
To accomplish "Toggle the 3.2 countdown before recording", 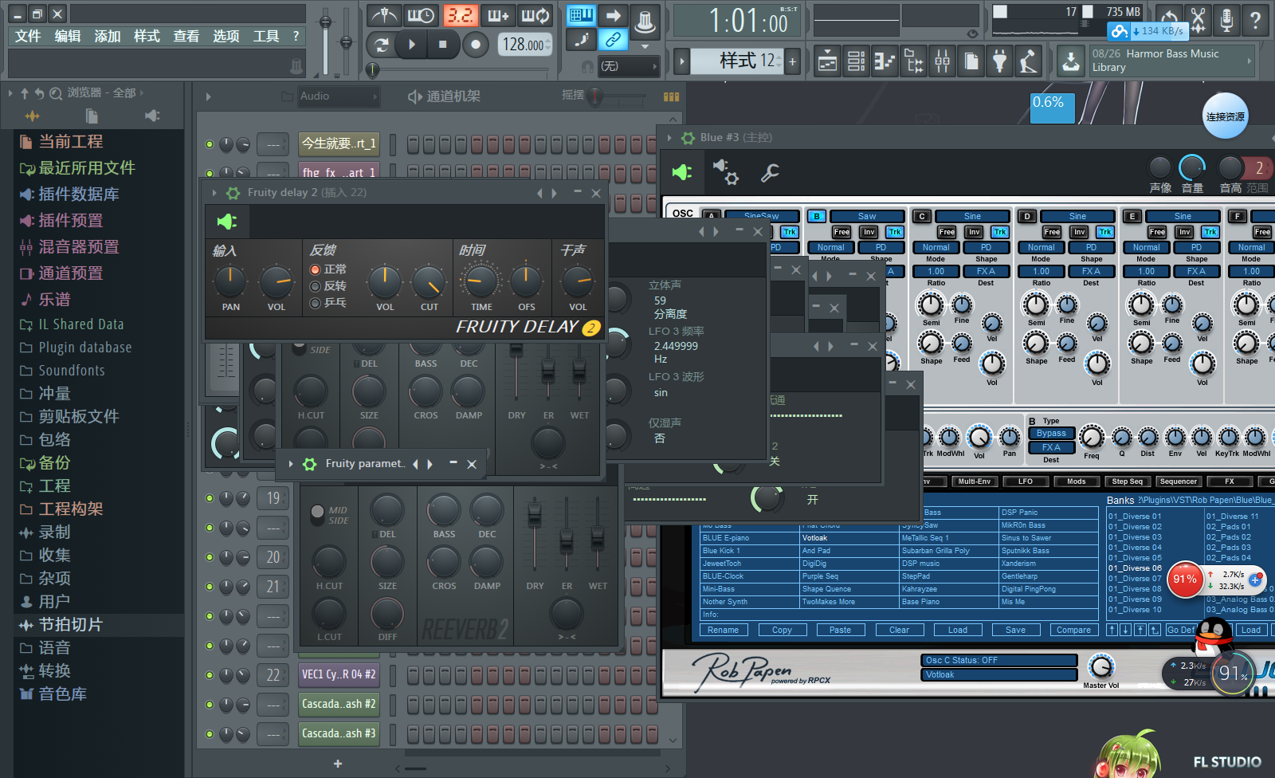I will coord(460,16).
